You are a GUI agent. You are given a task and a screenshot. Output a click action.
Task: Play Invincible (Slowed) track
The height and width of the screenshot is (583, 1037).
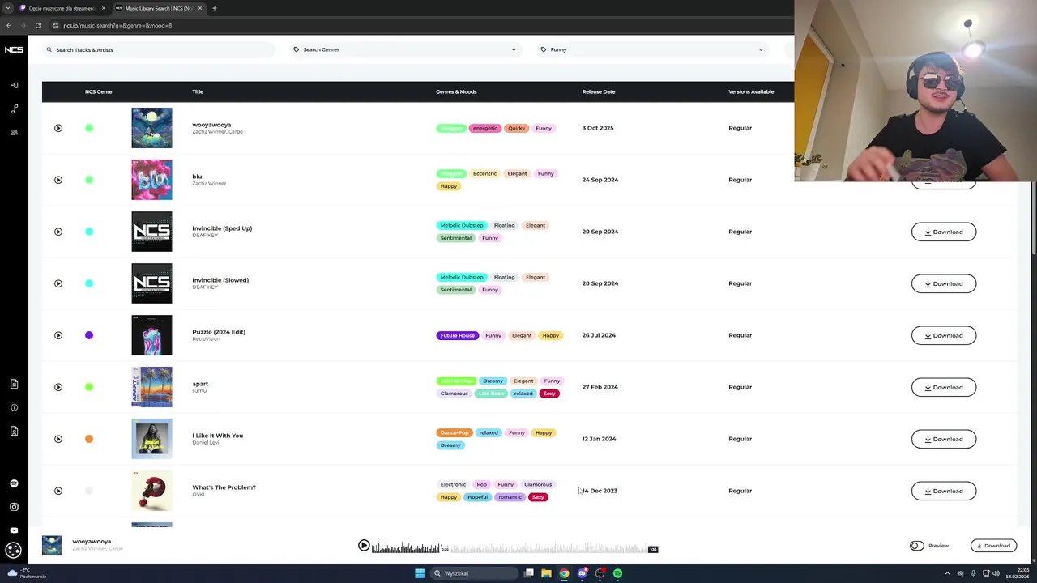click(x=58, y=283)
